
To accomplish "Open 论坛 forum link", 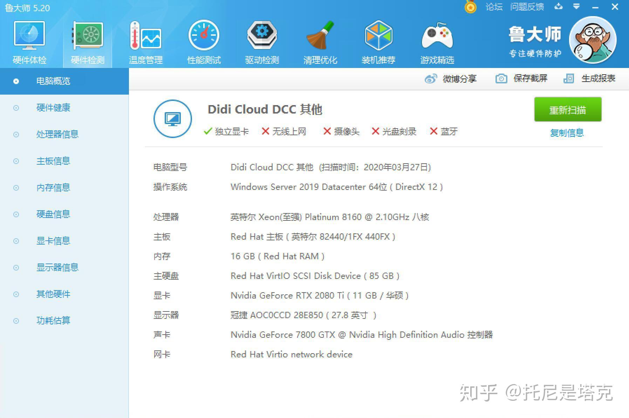I will (x=494, y=7).
